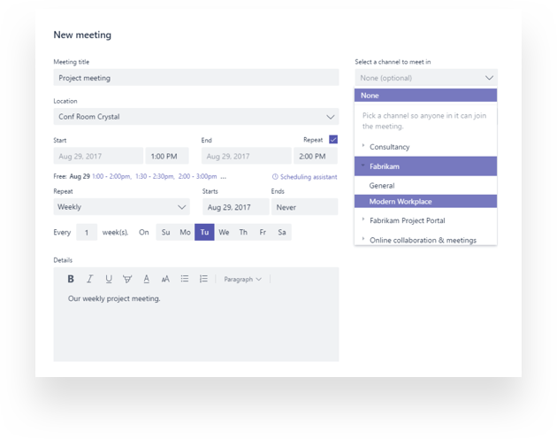Open the Paragraph style dropdown

[x=242, y=280]
